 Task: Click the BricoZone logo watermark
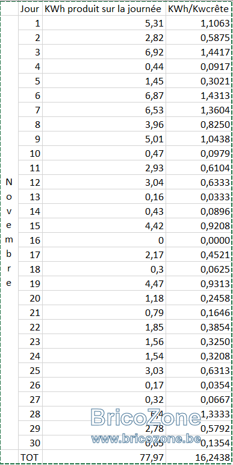pyautogui.click(x=146, y=417)
